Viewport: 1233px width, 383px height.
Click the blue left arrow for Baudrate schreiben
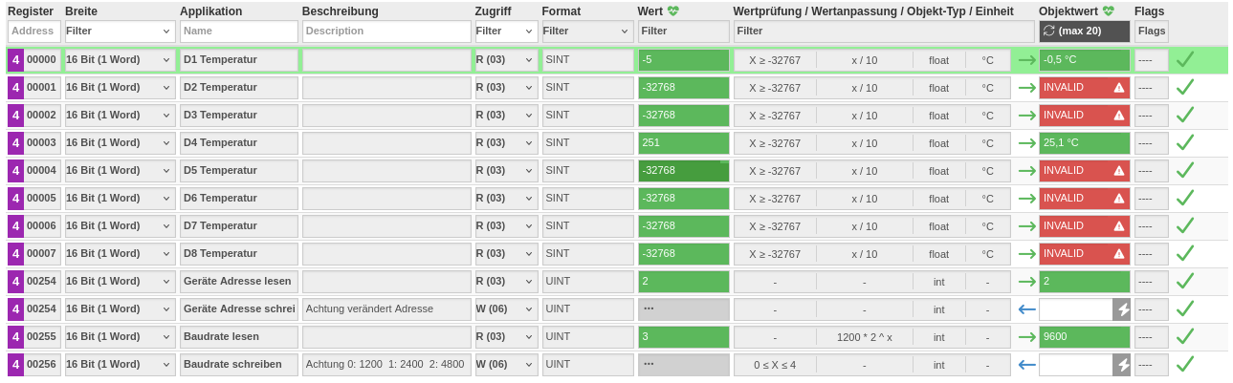pos(1026,365)
